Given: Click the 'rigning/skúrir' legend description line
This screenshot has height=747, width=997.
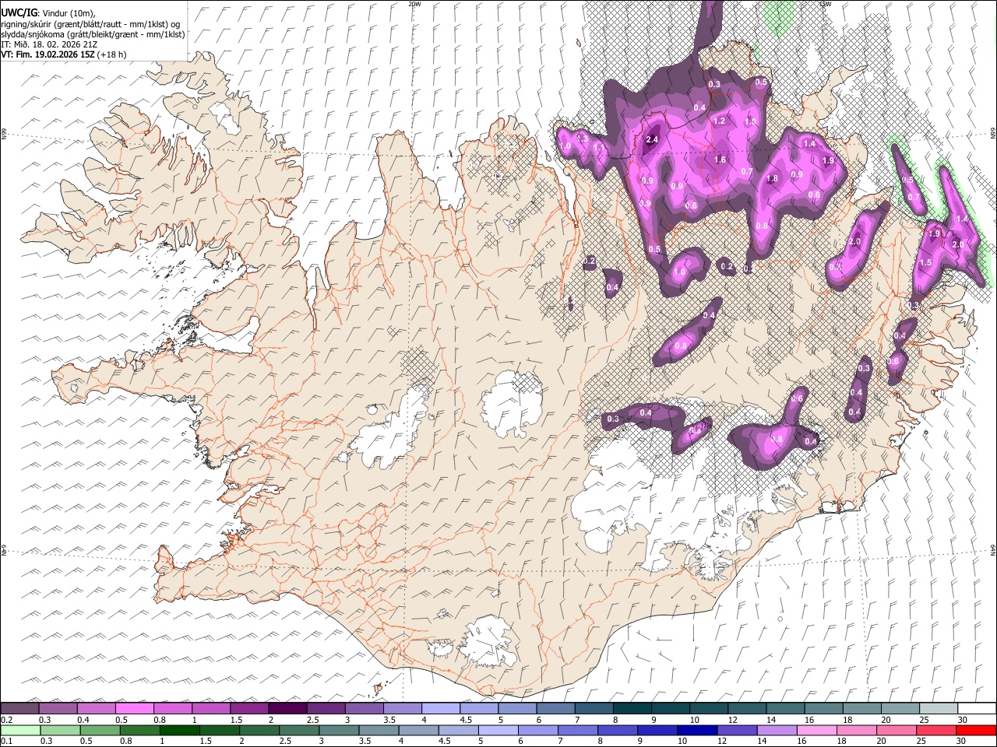Looking at the screenshot, I should tap(92, 24).
